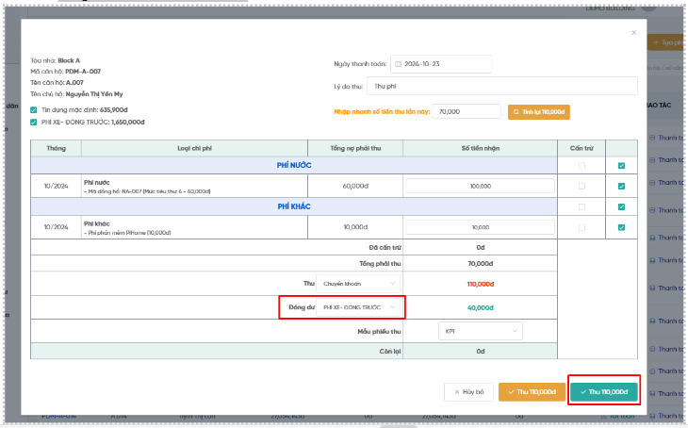Edit received amount 10,000 for Phí khác
Screen dimensions: 688x428
click(x=480, y=227)
